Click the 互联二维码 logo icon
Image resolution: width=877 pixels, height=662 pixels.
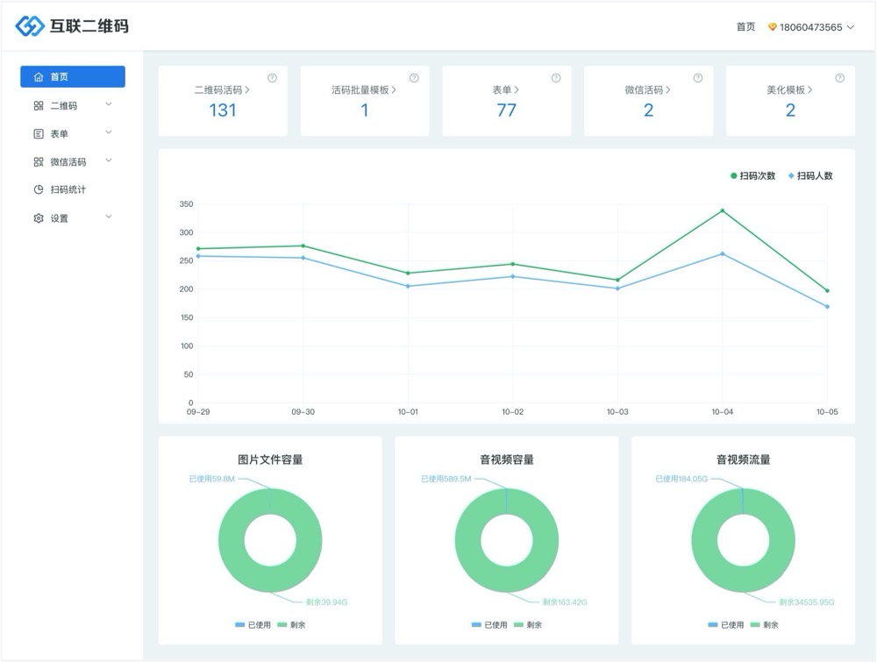30,26
